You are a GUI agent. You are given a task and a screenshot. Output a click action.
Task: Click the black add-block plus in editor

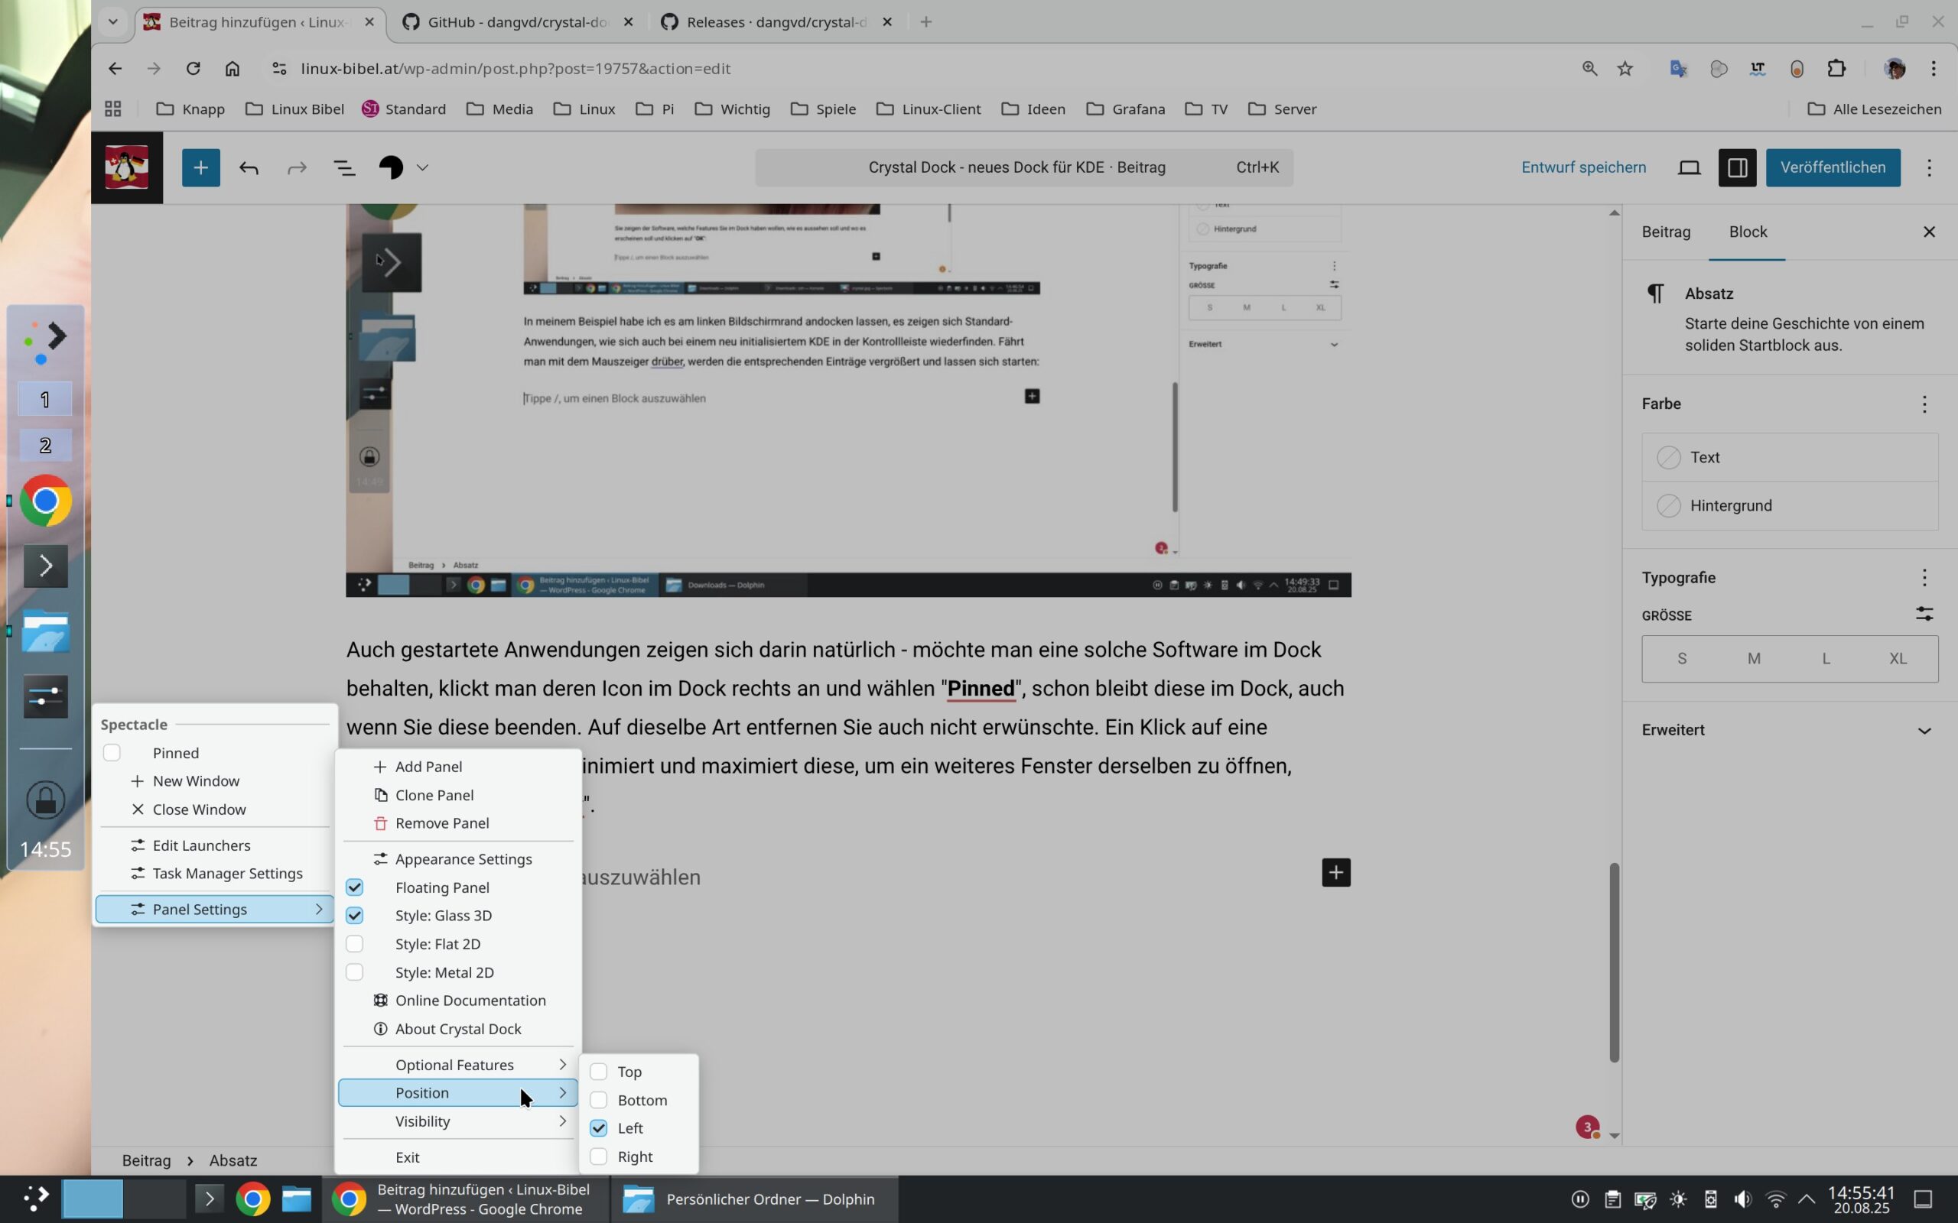1336,873
